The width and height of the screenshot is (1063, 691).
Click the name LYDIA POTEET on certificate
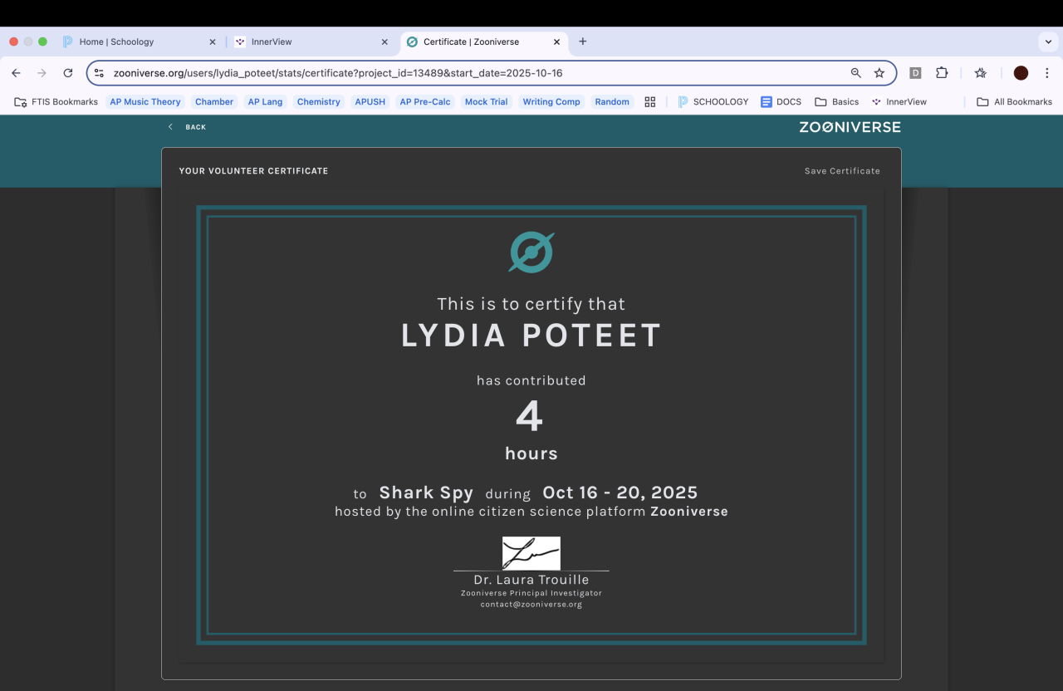point(531,336)
